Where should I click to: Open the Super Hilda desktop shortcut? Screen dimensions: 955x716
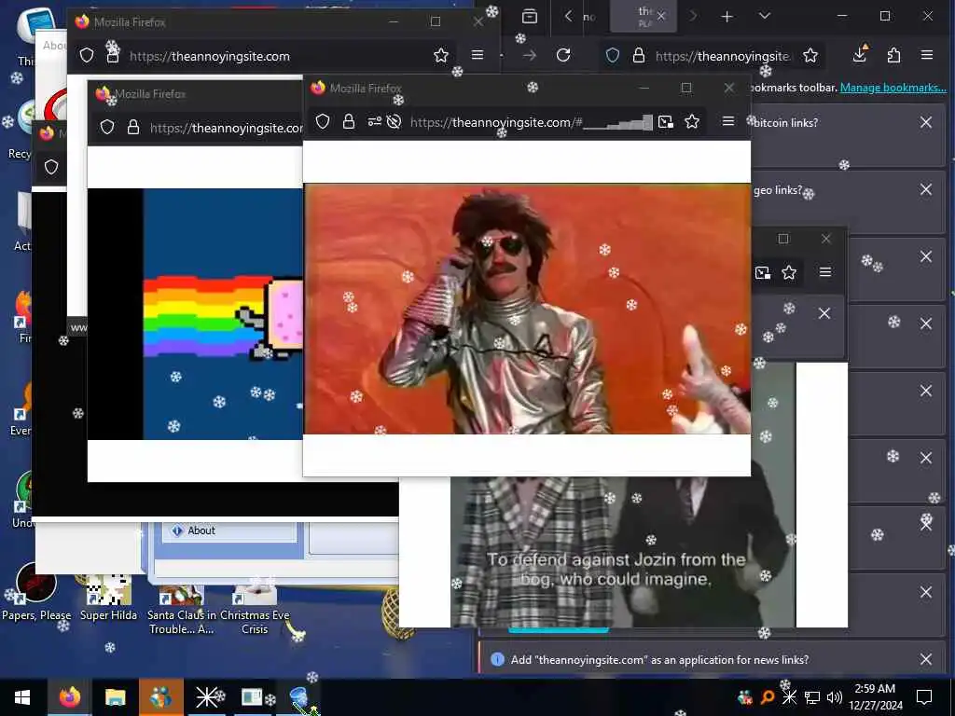pyautogui.click(x=108, y=599)
